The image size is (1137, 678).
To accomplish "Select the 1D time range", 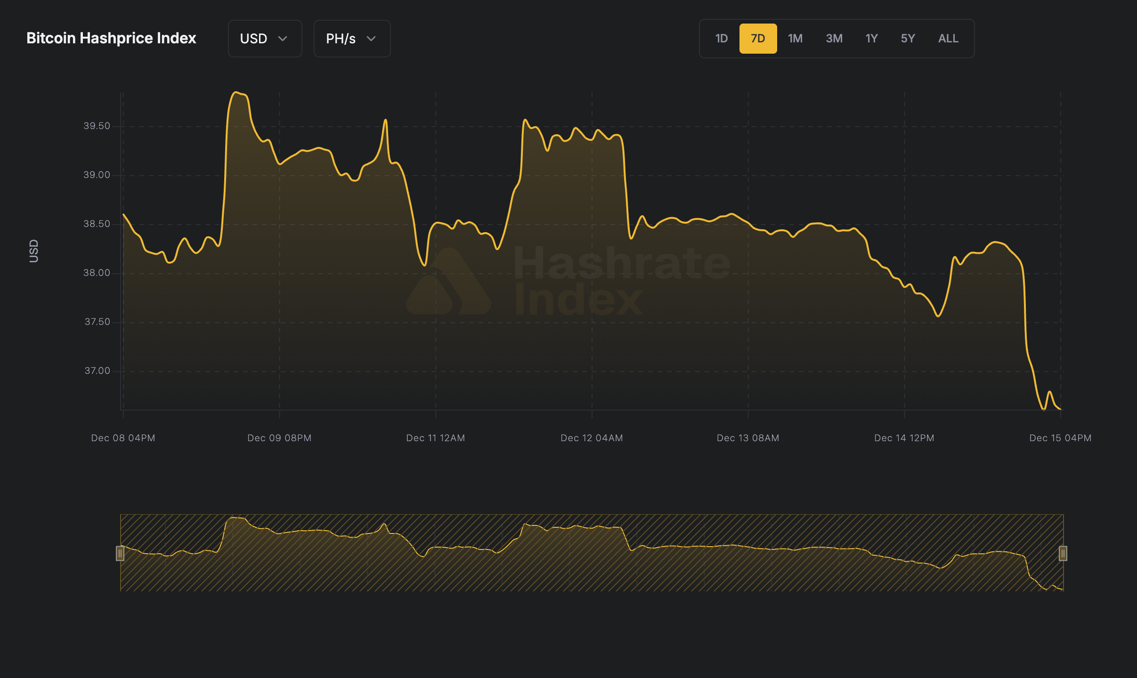I will (x=721, y=38).
